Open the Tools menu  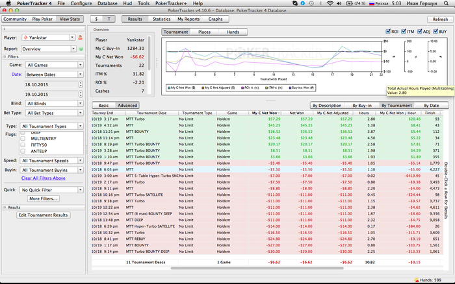(144, 3)
